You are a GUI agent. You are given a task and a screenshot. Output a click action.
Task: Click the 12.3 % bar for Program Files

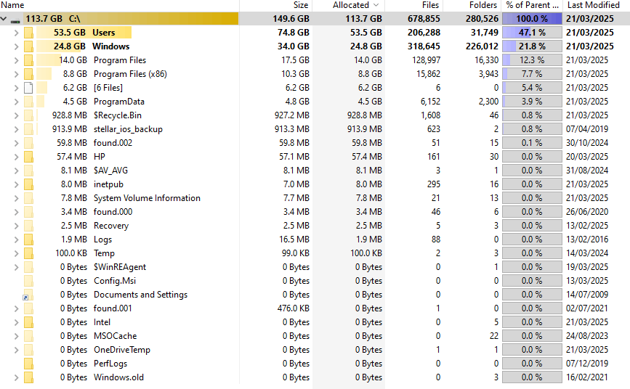pos(532,60)
